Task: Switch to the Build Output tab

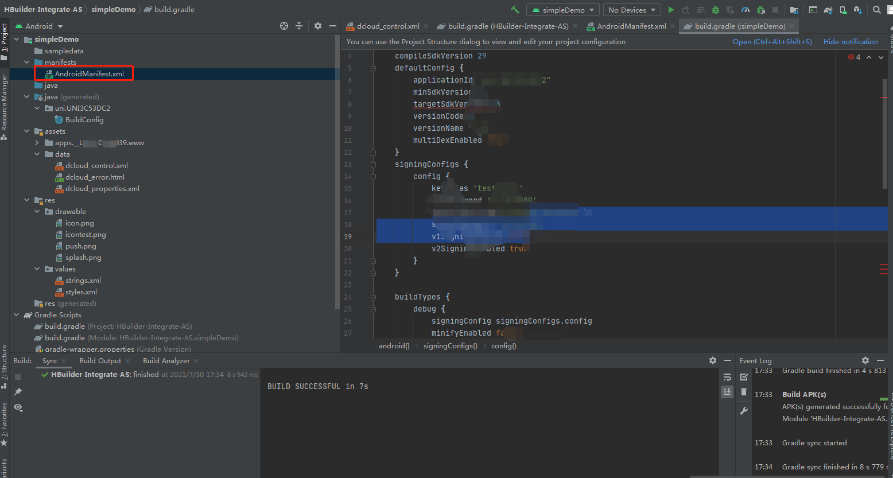Action: tap(100, 361)
